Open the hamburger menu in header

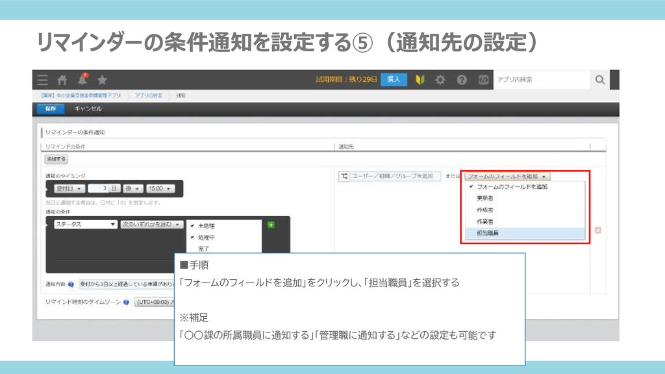(x=42, y=80)
